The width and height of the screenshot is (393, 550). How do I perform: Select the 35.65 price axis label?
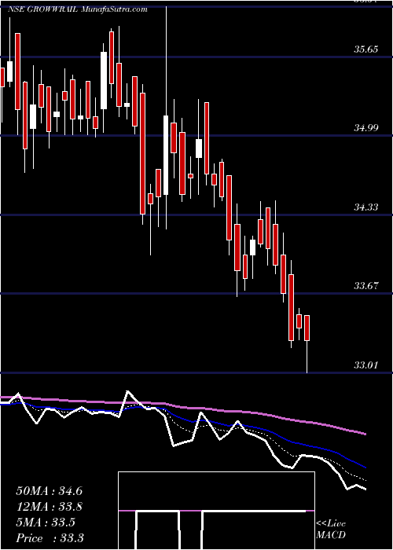365,49
